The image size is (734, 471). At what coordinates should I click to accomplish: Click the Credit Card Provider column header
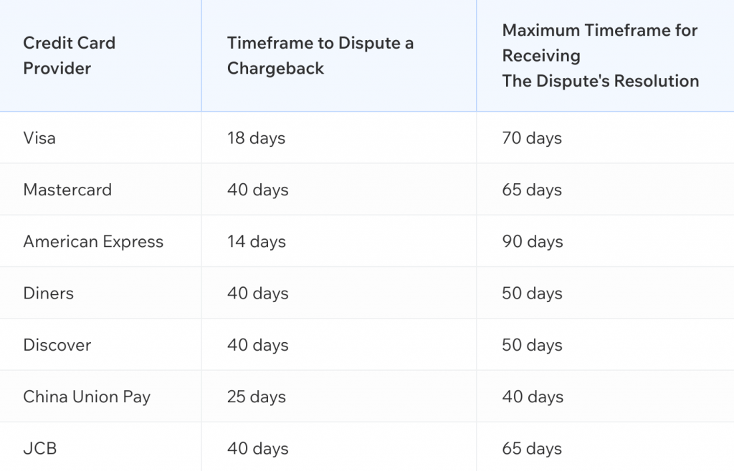[69, 56]
